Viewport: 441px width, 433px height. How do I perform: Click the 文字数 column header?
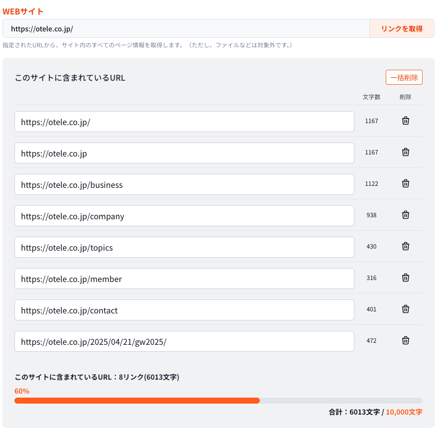371,97
